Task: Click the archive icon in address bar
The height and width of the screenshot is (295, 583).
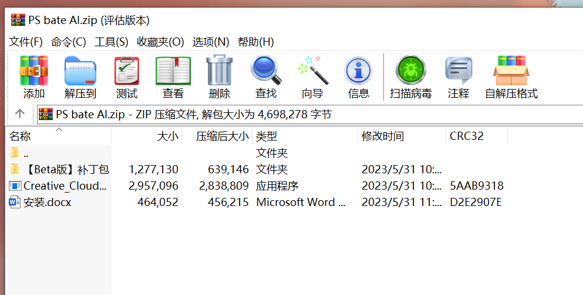Action: [46, 114]
